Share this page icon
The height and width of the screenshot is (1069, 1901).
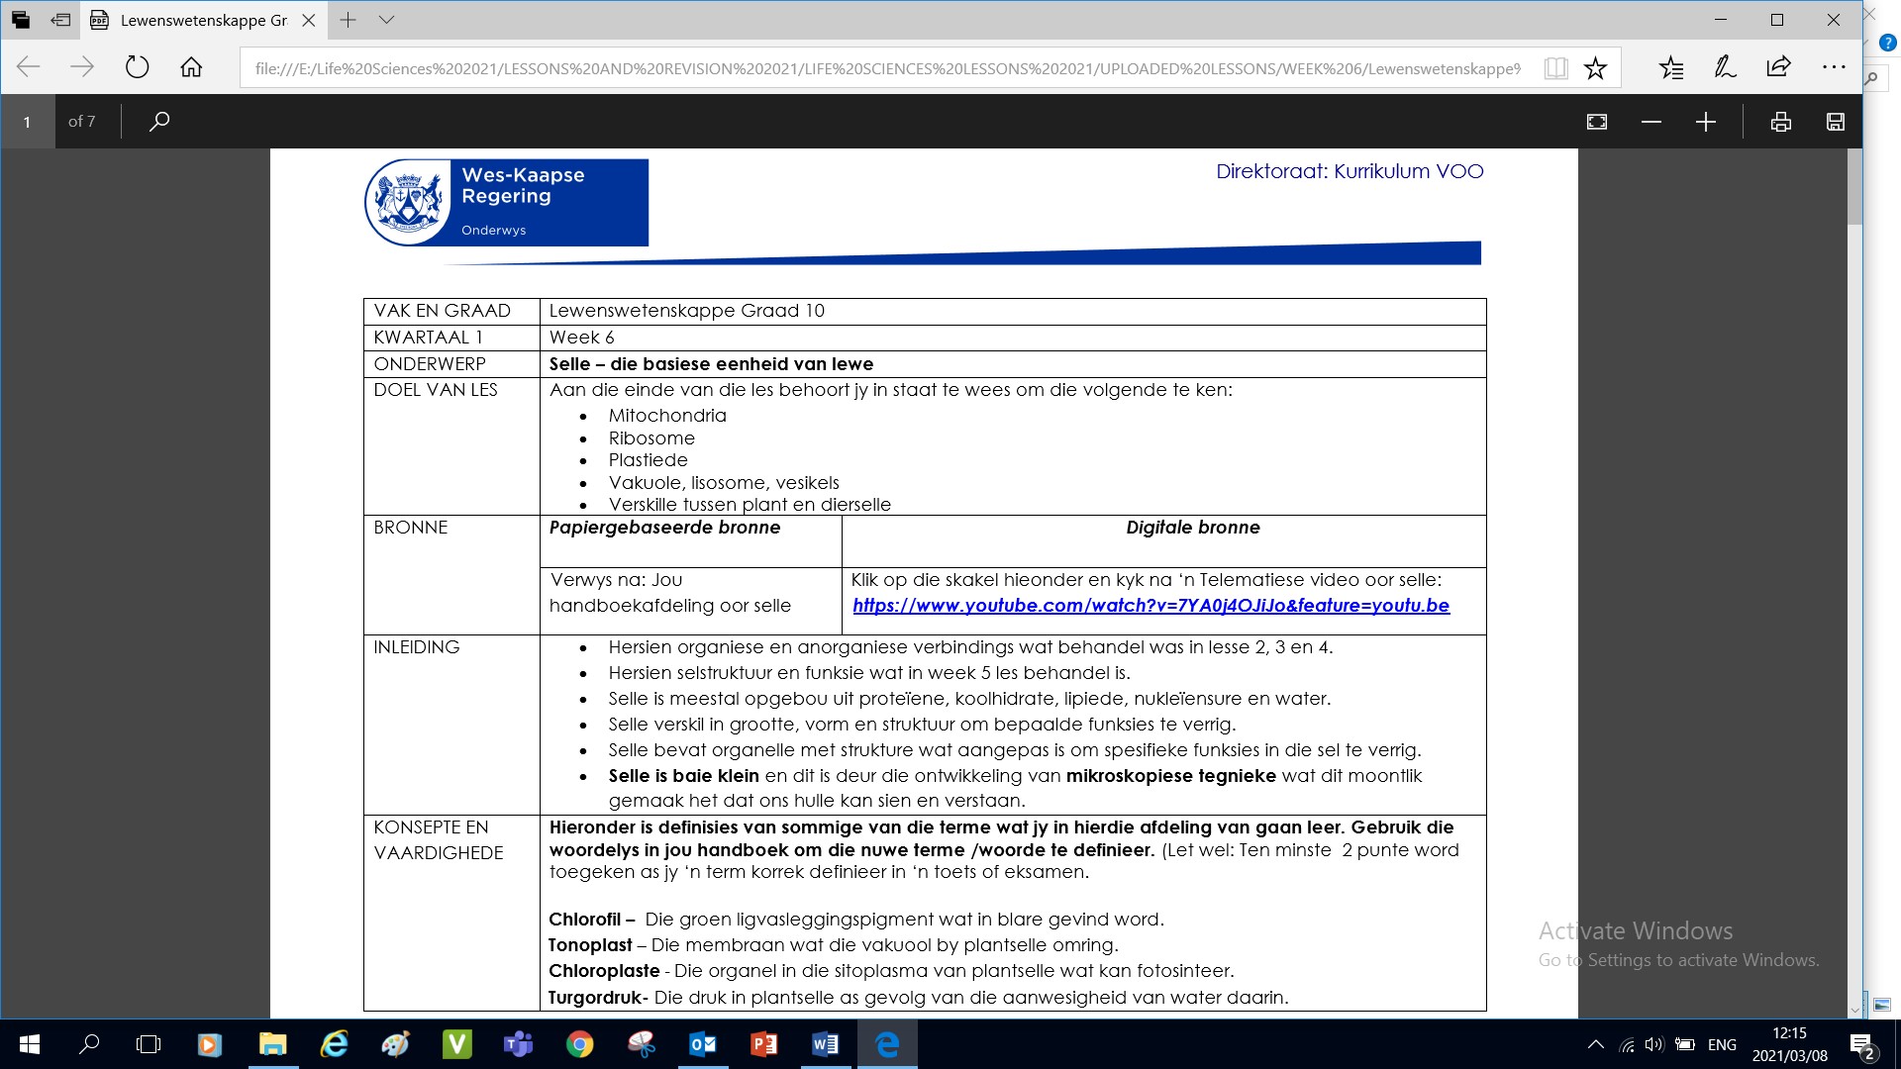(1778, 67)
